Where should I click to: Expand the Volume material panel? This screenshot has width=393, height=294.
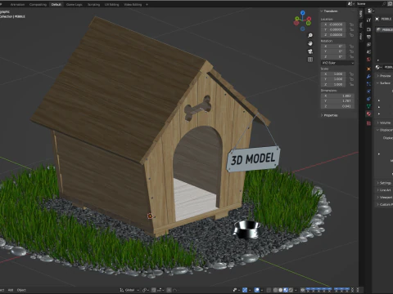click(384, 122)
